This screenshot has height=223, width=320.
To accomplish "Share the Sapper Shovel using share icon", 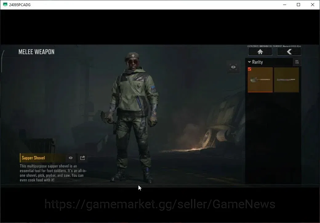I will (x=82, y=158).
